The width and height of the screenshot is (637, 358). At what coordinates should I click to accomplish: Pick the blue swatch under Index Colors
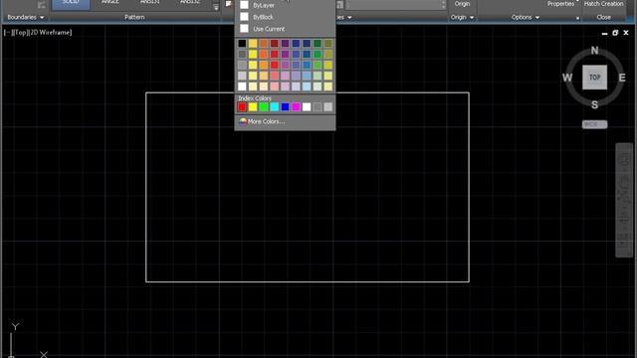pyautogui.click(x=286, y=106)
